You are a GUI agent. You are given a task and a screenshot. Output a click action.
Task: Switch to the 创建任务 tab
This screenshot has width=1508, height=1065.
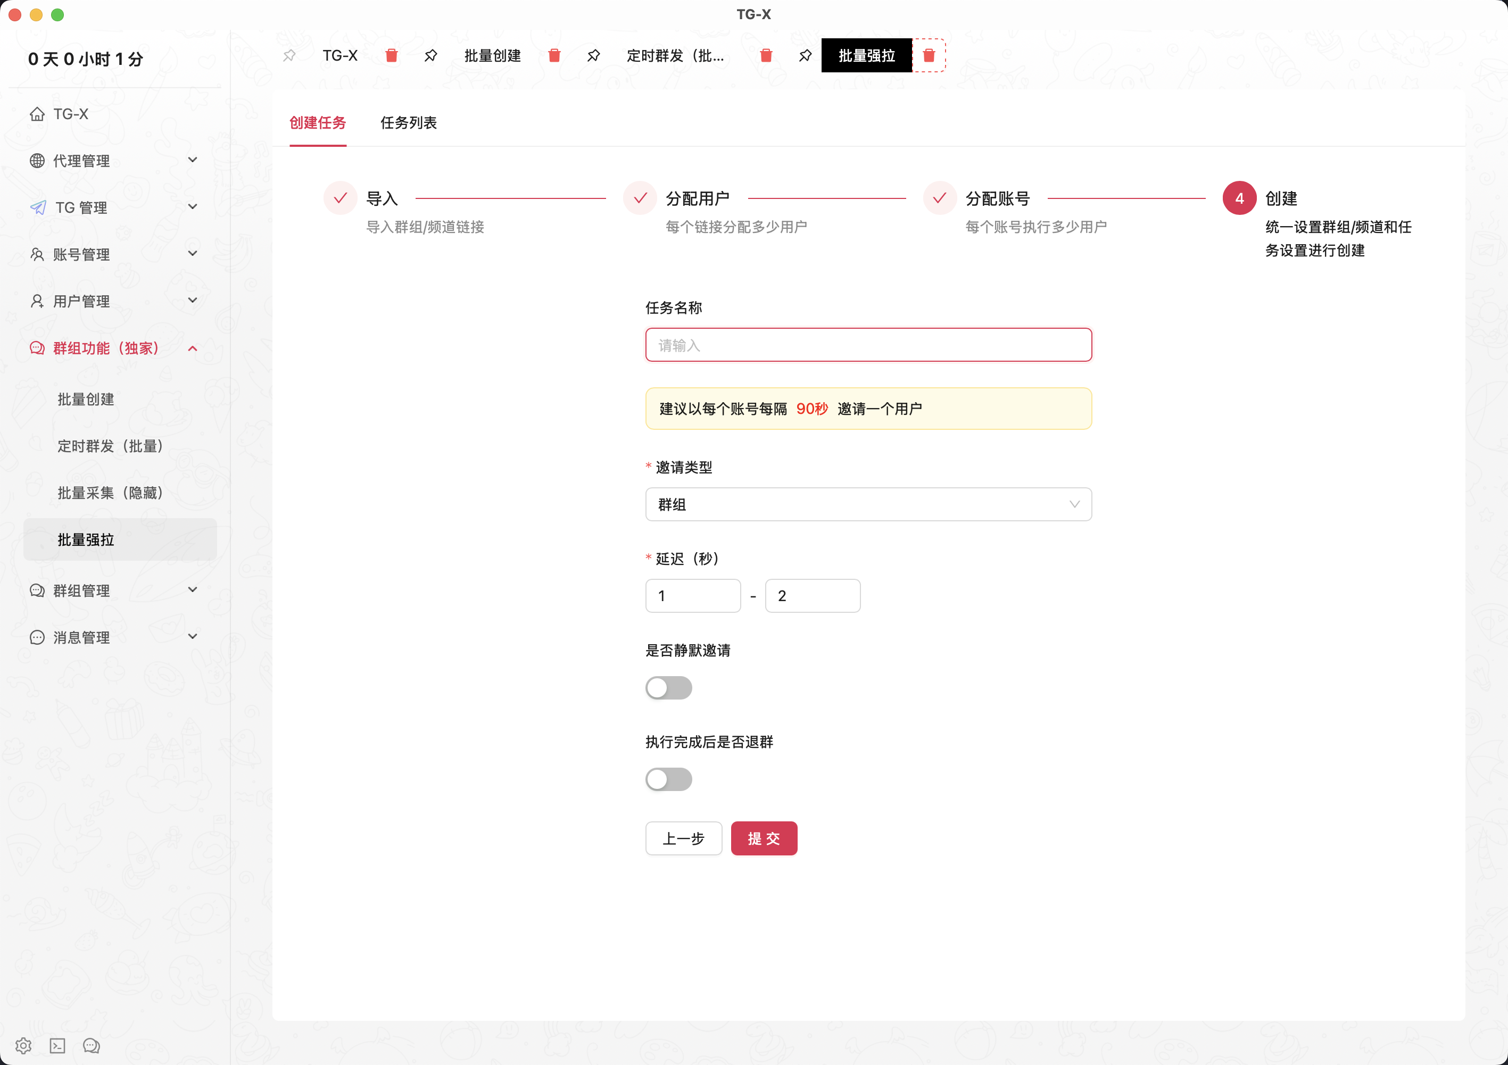point(318,123)
